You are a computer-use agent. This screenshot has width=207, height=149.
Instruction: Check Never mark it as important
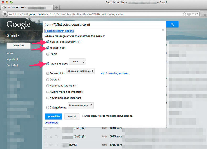click(48, 98)
